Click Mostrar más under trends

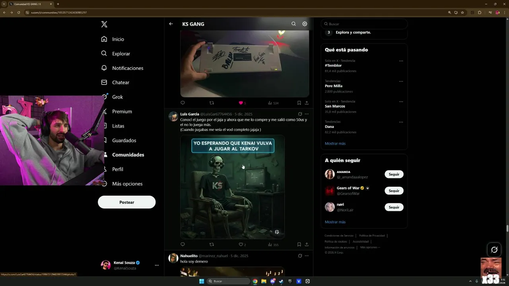[x=335, y=143]
